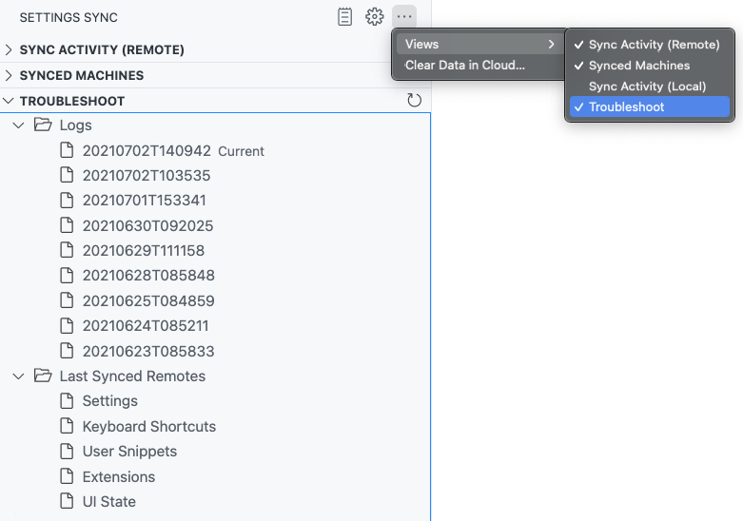Enable the Sync Activity (Local) view
The image size is (743, 521).
pyautogui.click(x=647, y=87)
